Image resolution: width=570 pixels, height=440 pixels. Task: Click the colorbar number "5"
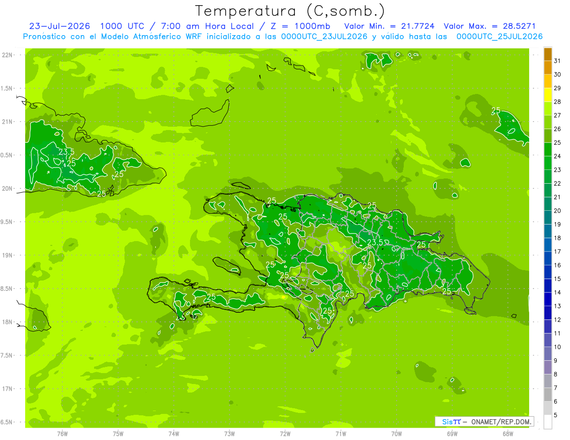[556, 415]
